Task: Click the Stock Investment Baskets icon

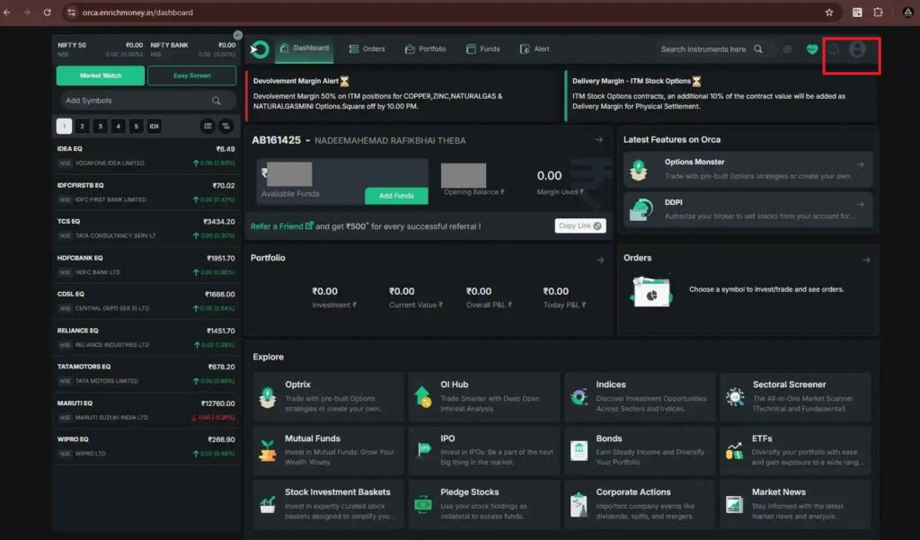Action: pyautogui.click(x=268, y=504)
